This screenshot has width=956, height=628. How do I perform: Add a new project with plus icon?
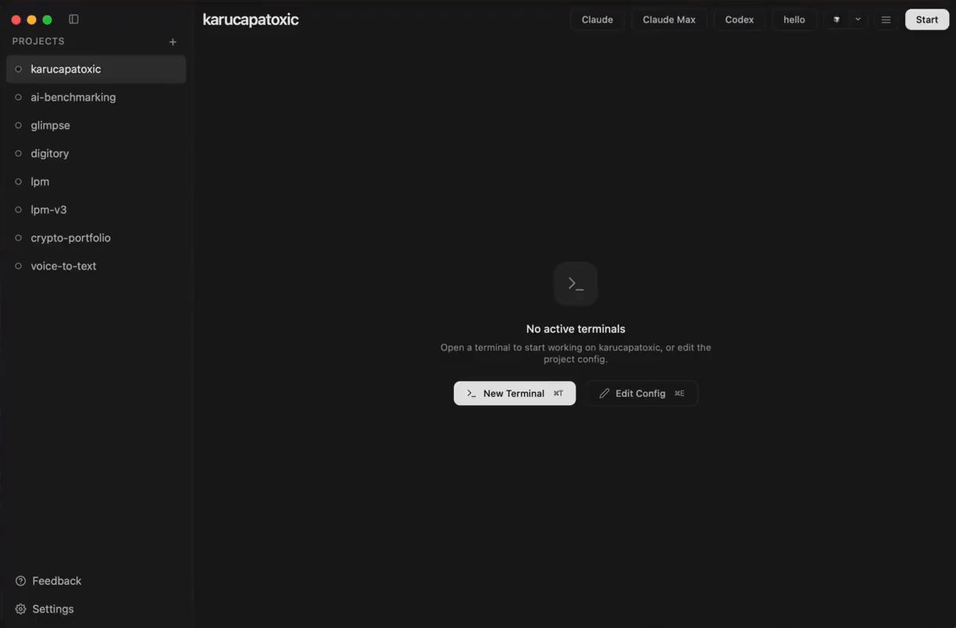tap(173, 42)
